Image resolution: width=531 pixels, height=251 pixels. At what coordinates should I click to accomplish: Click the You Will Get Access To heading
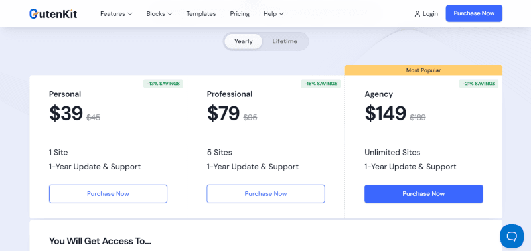[x=100, y=241]
